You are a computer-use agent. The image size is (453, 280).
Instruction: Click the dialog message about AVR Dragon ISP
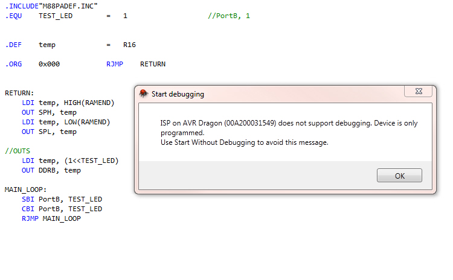click(289, 128)
